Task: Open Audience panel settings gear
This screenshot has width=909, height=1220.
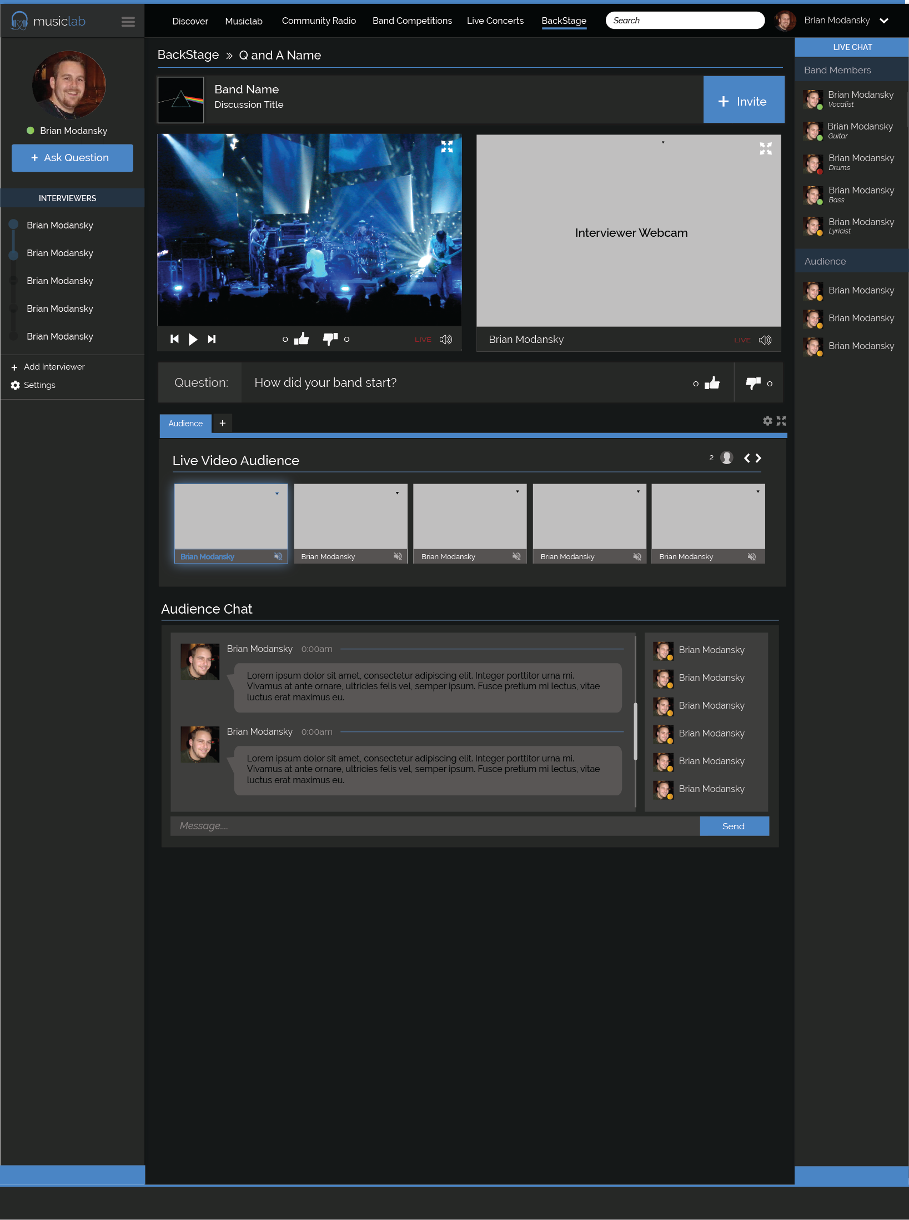Action: pyautogui.click(x=767, y=421)
